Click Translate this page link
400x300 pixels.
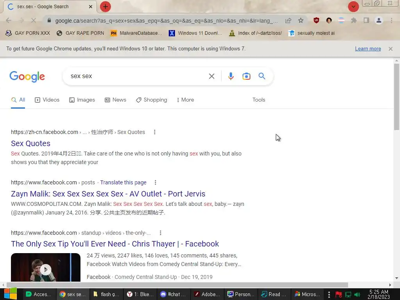[x=123, y=182]
